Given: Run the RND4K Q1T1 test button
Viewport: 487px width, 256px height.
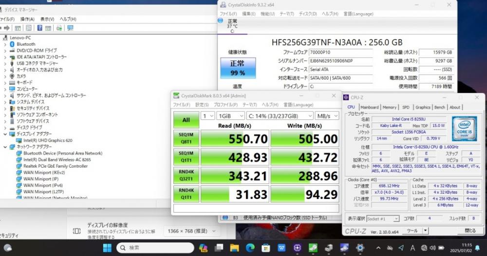Looking at the screenshot, I should click(186, 194).
